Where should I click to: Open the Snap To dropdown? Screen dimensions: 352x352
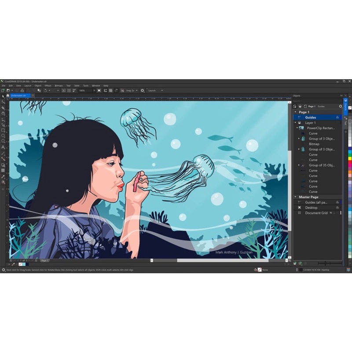136,91
